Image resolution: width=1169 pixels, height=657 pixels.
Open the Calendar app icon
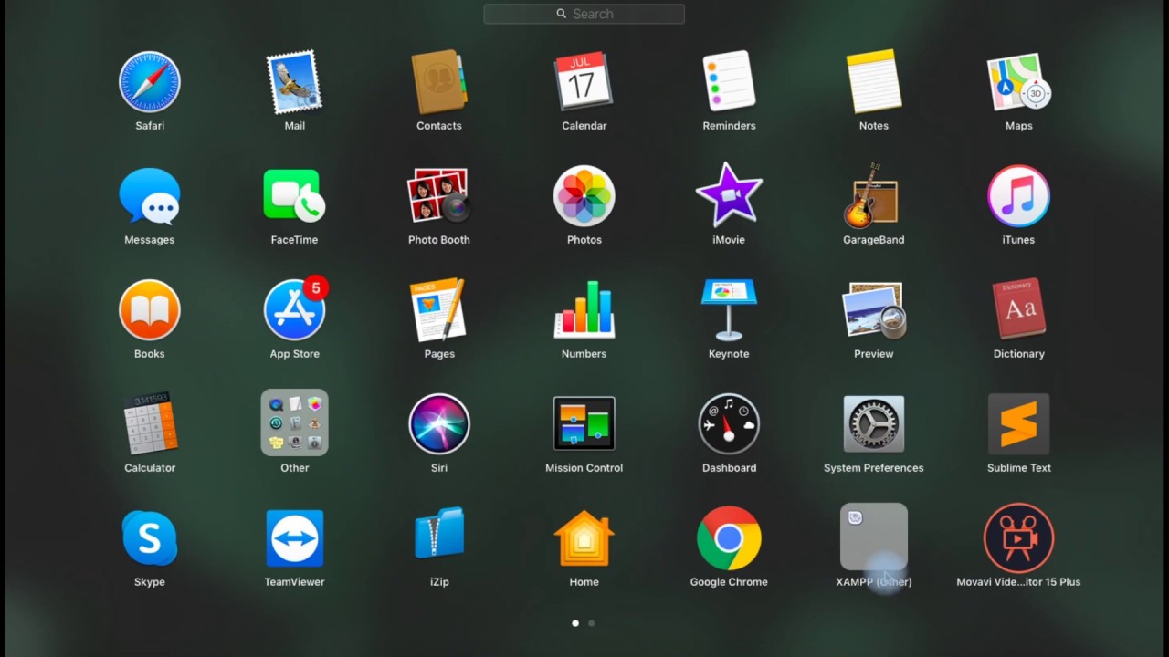coord(584,82)
